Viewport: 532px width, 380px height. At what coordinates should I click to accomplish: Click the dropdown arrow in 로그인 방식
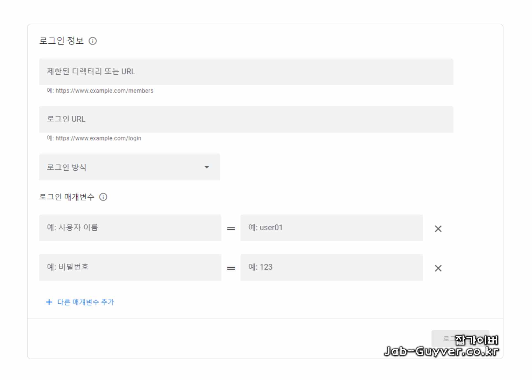click(x=207, y=167)
